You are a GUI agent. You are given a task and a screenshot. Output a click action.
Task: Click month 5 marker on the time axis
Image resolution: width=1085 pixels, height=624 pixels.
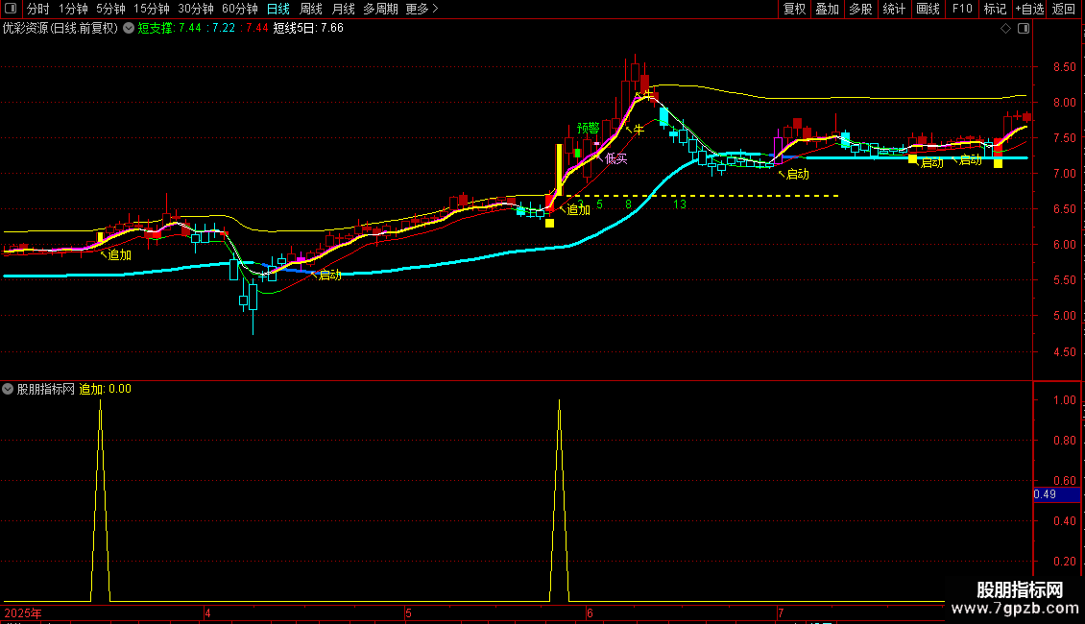click(408, 612)
